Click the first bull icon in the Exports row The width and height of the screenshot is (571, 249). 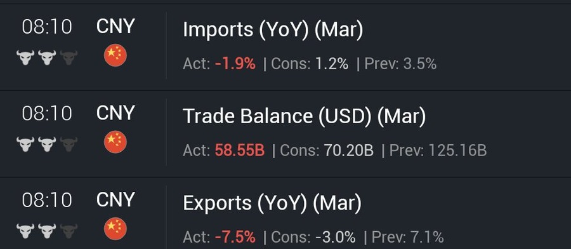(25, 231)
